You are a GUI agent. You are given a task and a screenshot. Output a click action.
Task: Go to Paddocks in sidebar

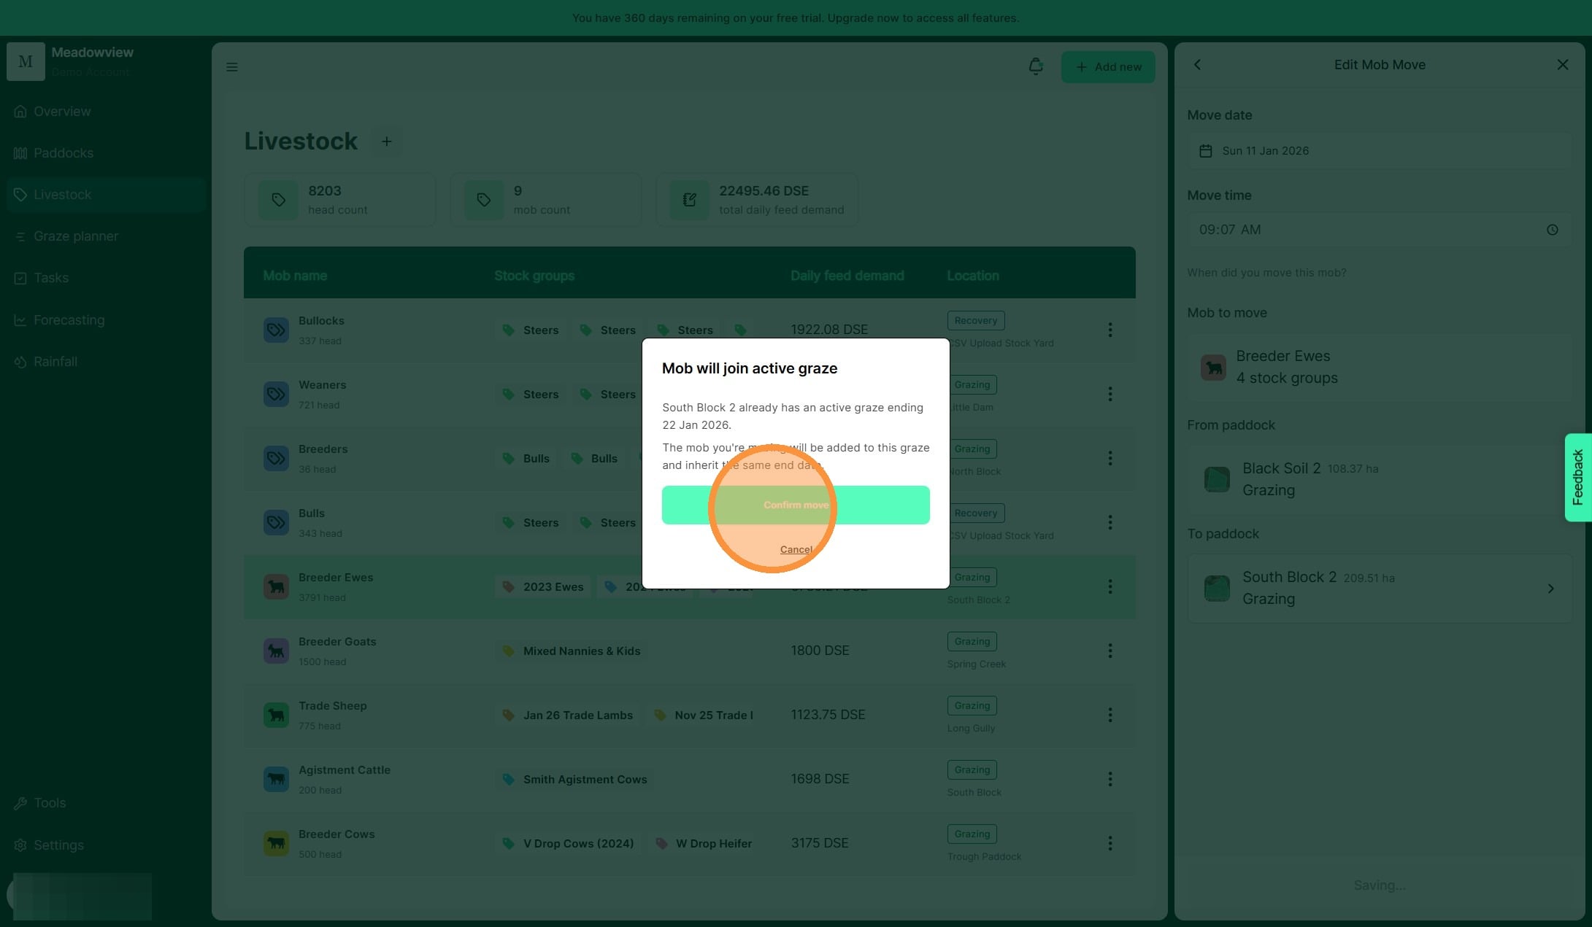[63, 153]
